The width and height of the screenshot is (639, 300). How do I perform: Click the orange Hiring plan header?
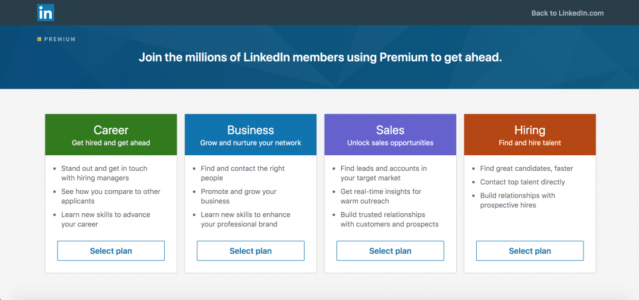[530, 135]
